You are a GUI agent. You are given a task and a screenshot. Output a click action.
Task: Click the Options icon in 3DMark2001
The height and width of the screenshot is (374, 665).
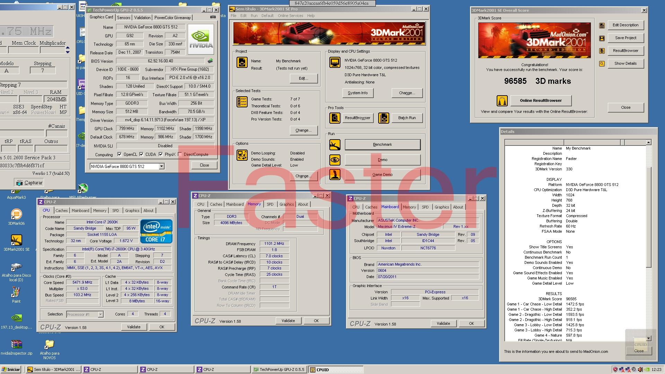tap(242, 155)
